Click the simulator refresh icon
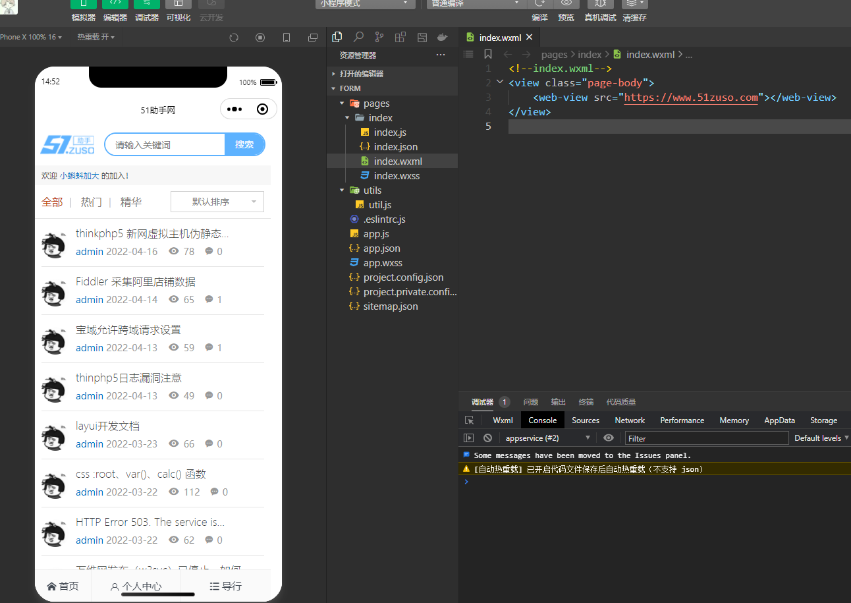This screenshot has height=603, width=851. pos(234,38)
